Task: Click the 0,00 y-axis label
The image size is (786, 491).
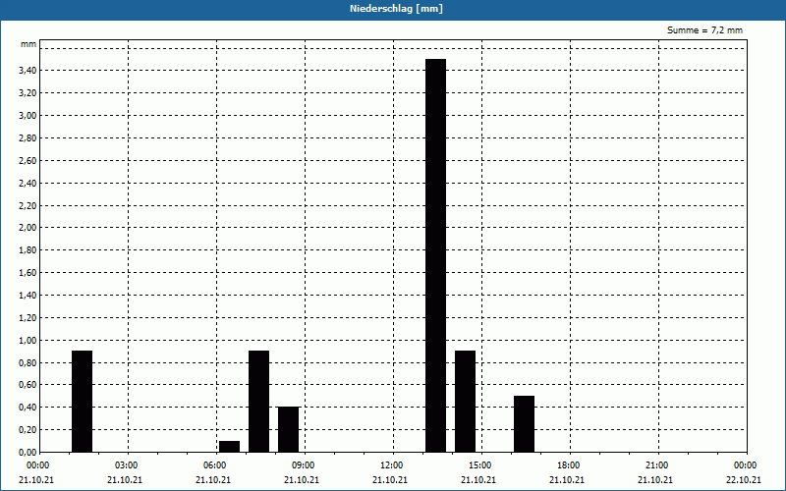Action: point(28,453)
